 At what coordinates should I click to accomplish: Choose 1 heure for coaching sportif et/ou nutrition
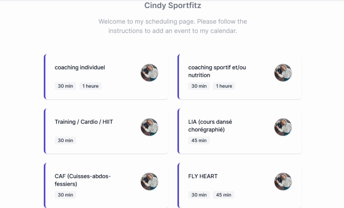pos(224,86)
